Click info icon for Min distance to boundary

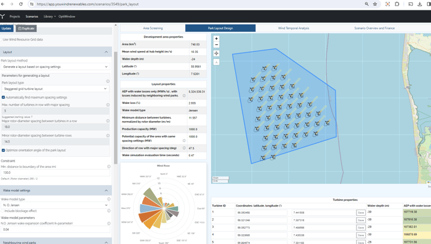[x=109, y=167]
